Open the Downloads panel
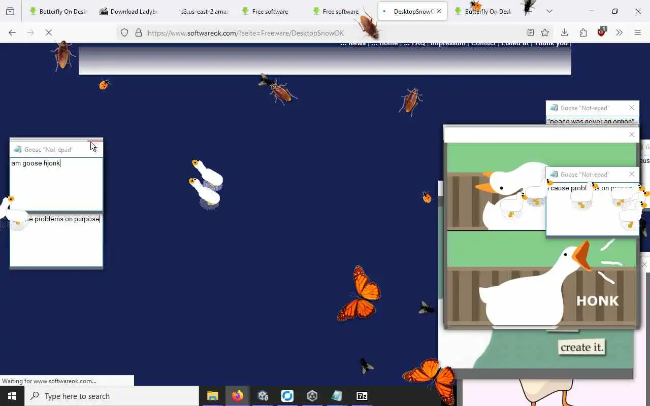The image size is (650, 406). 564,32
